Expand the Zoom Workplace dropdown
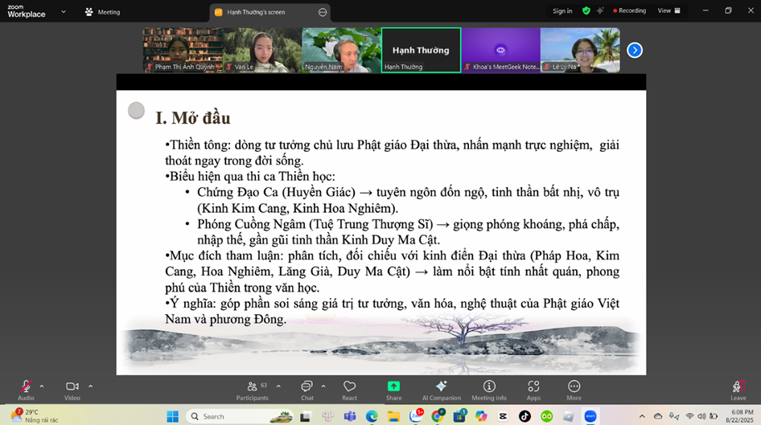 click(64, 12)
